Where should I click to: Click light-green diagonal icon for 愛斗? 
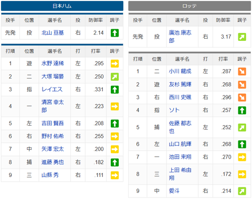242,191
